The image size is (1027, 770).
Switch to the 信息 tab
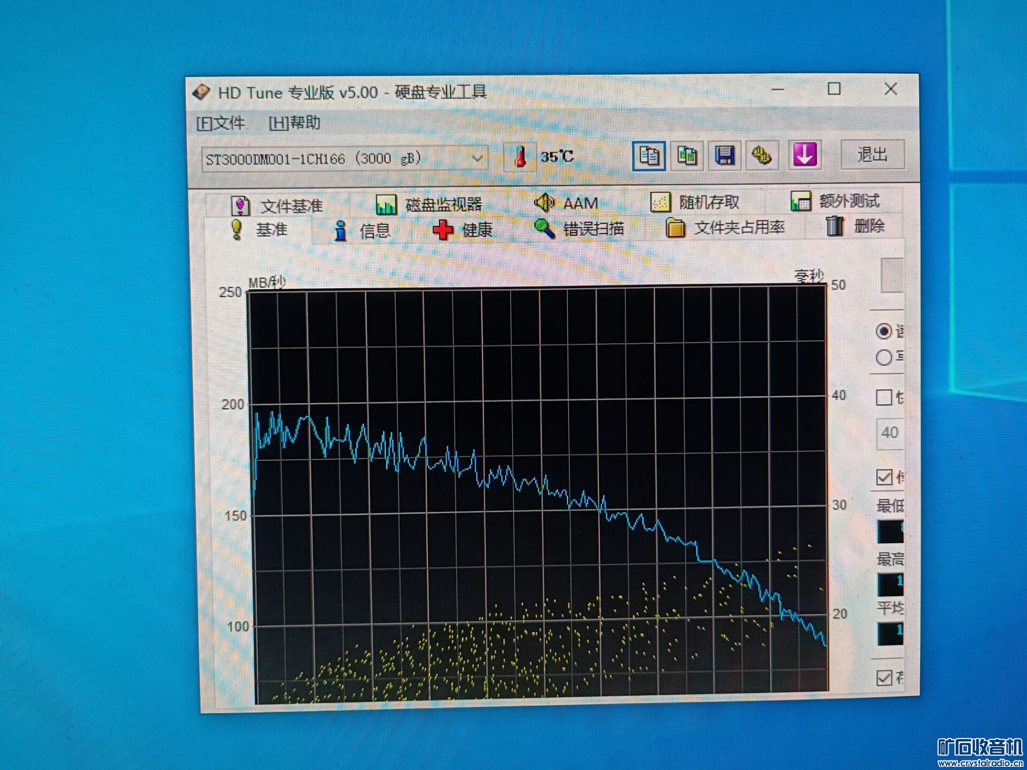pos(362,231)
